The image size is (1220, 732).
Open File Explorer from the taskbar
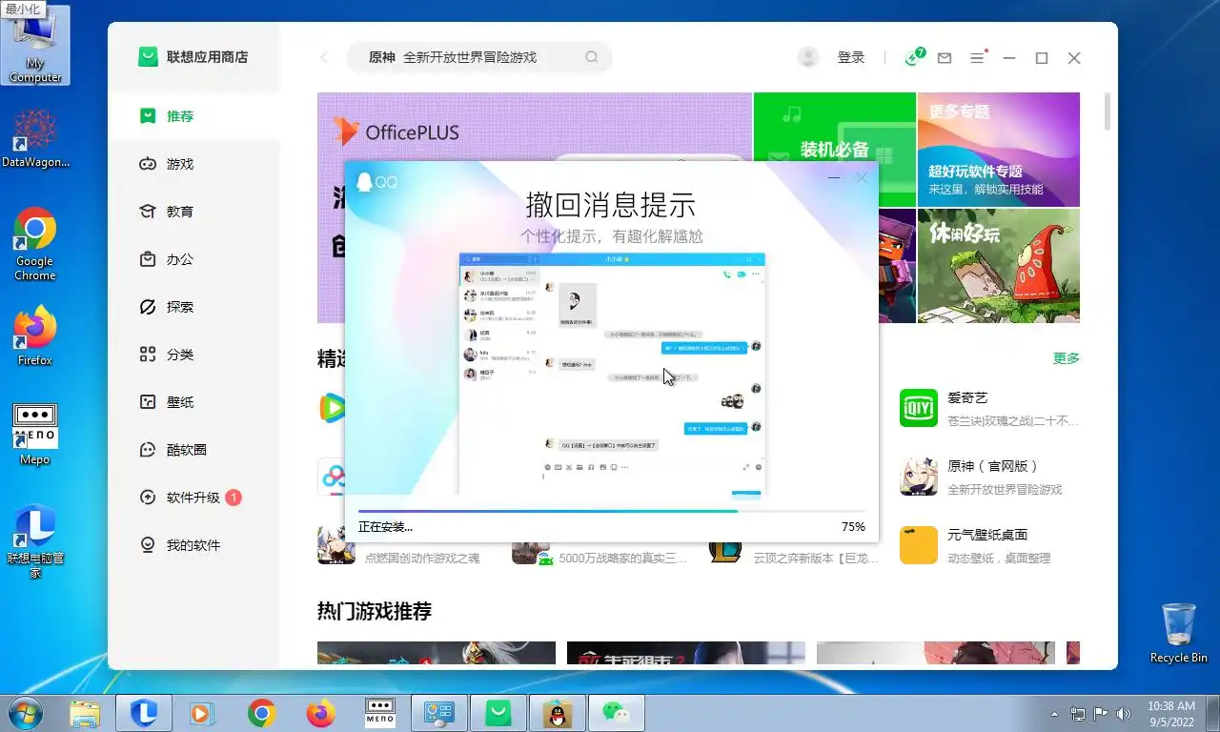[x=85, y=713]
